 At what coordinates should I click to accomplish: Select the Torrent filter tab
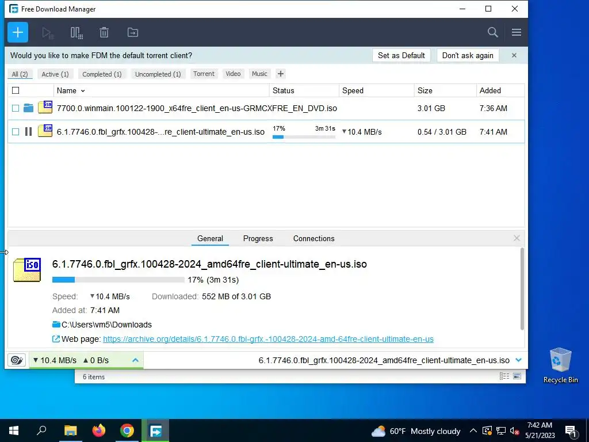pos(204,74)
